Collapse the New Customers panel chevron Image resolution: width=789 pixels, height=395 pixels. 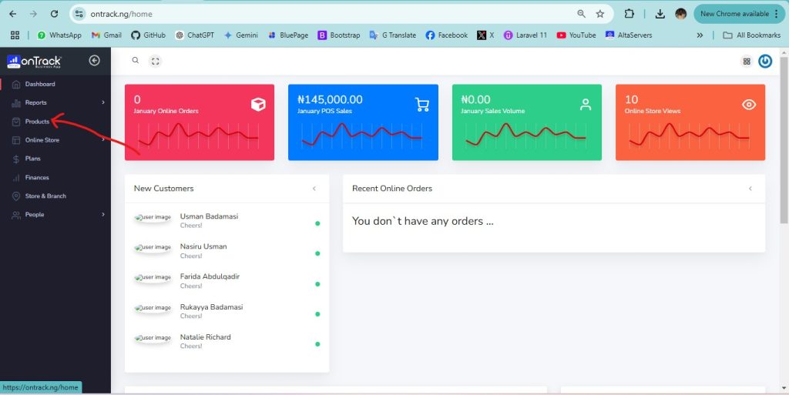pyautogui.click(x=314, y=189)
